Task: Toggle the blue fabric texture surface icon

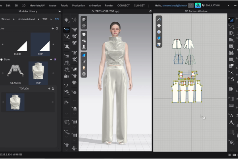Action: (x=84, y=56)
